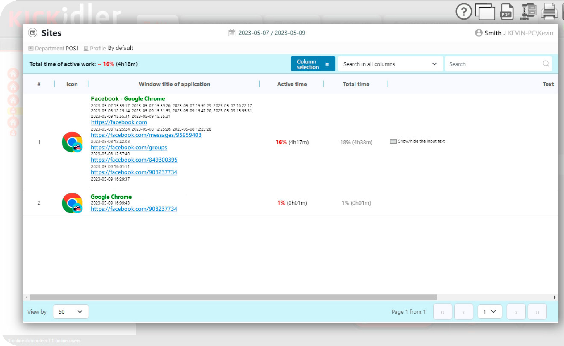
Task: Go to next page button
Action: pos(516,312)
